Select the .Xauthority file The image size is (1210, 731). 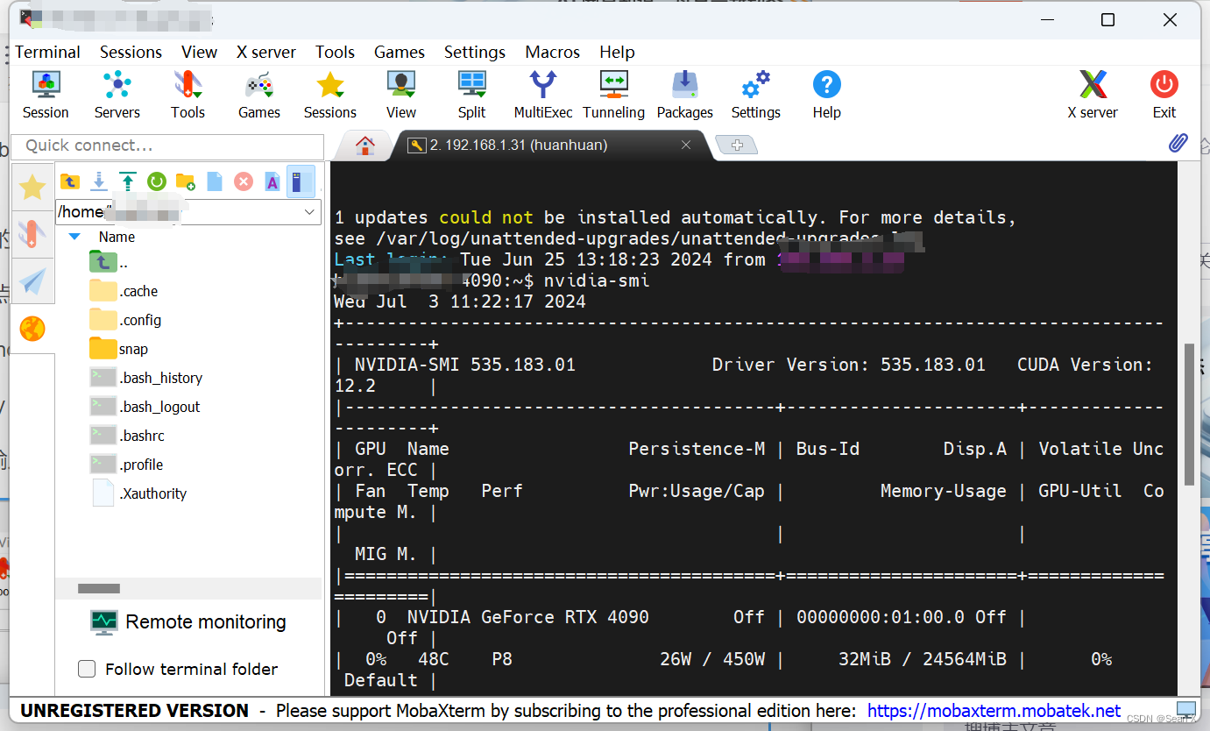pyautogui.click(x=138, y=493)
